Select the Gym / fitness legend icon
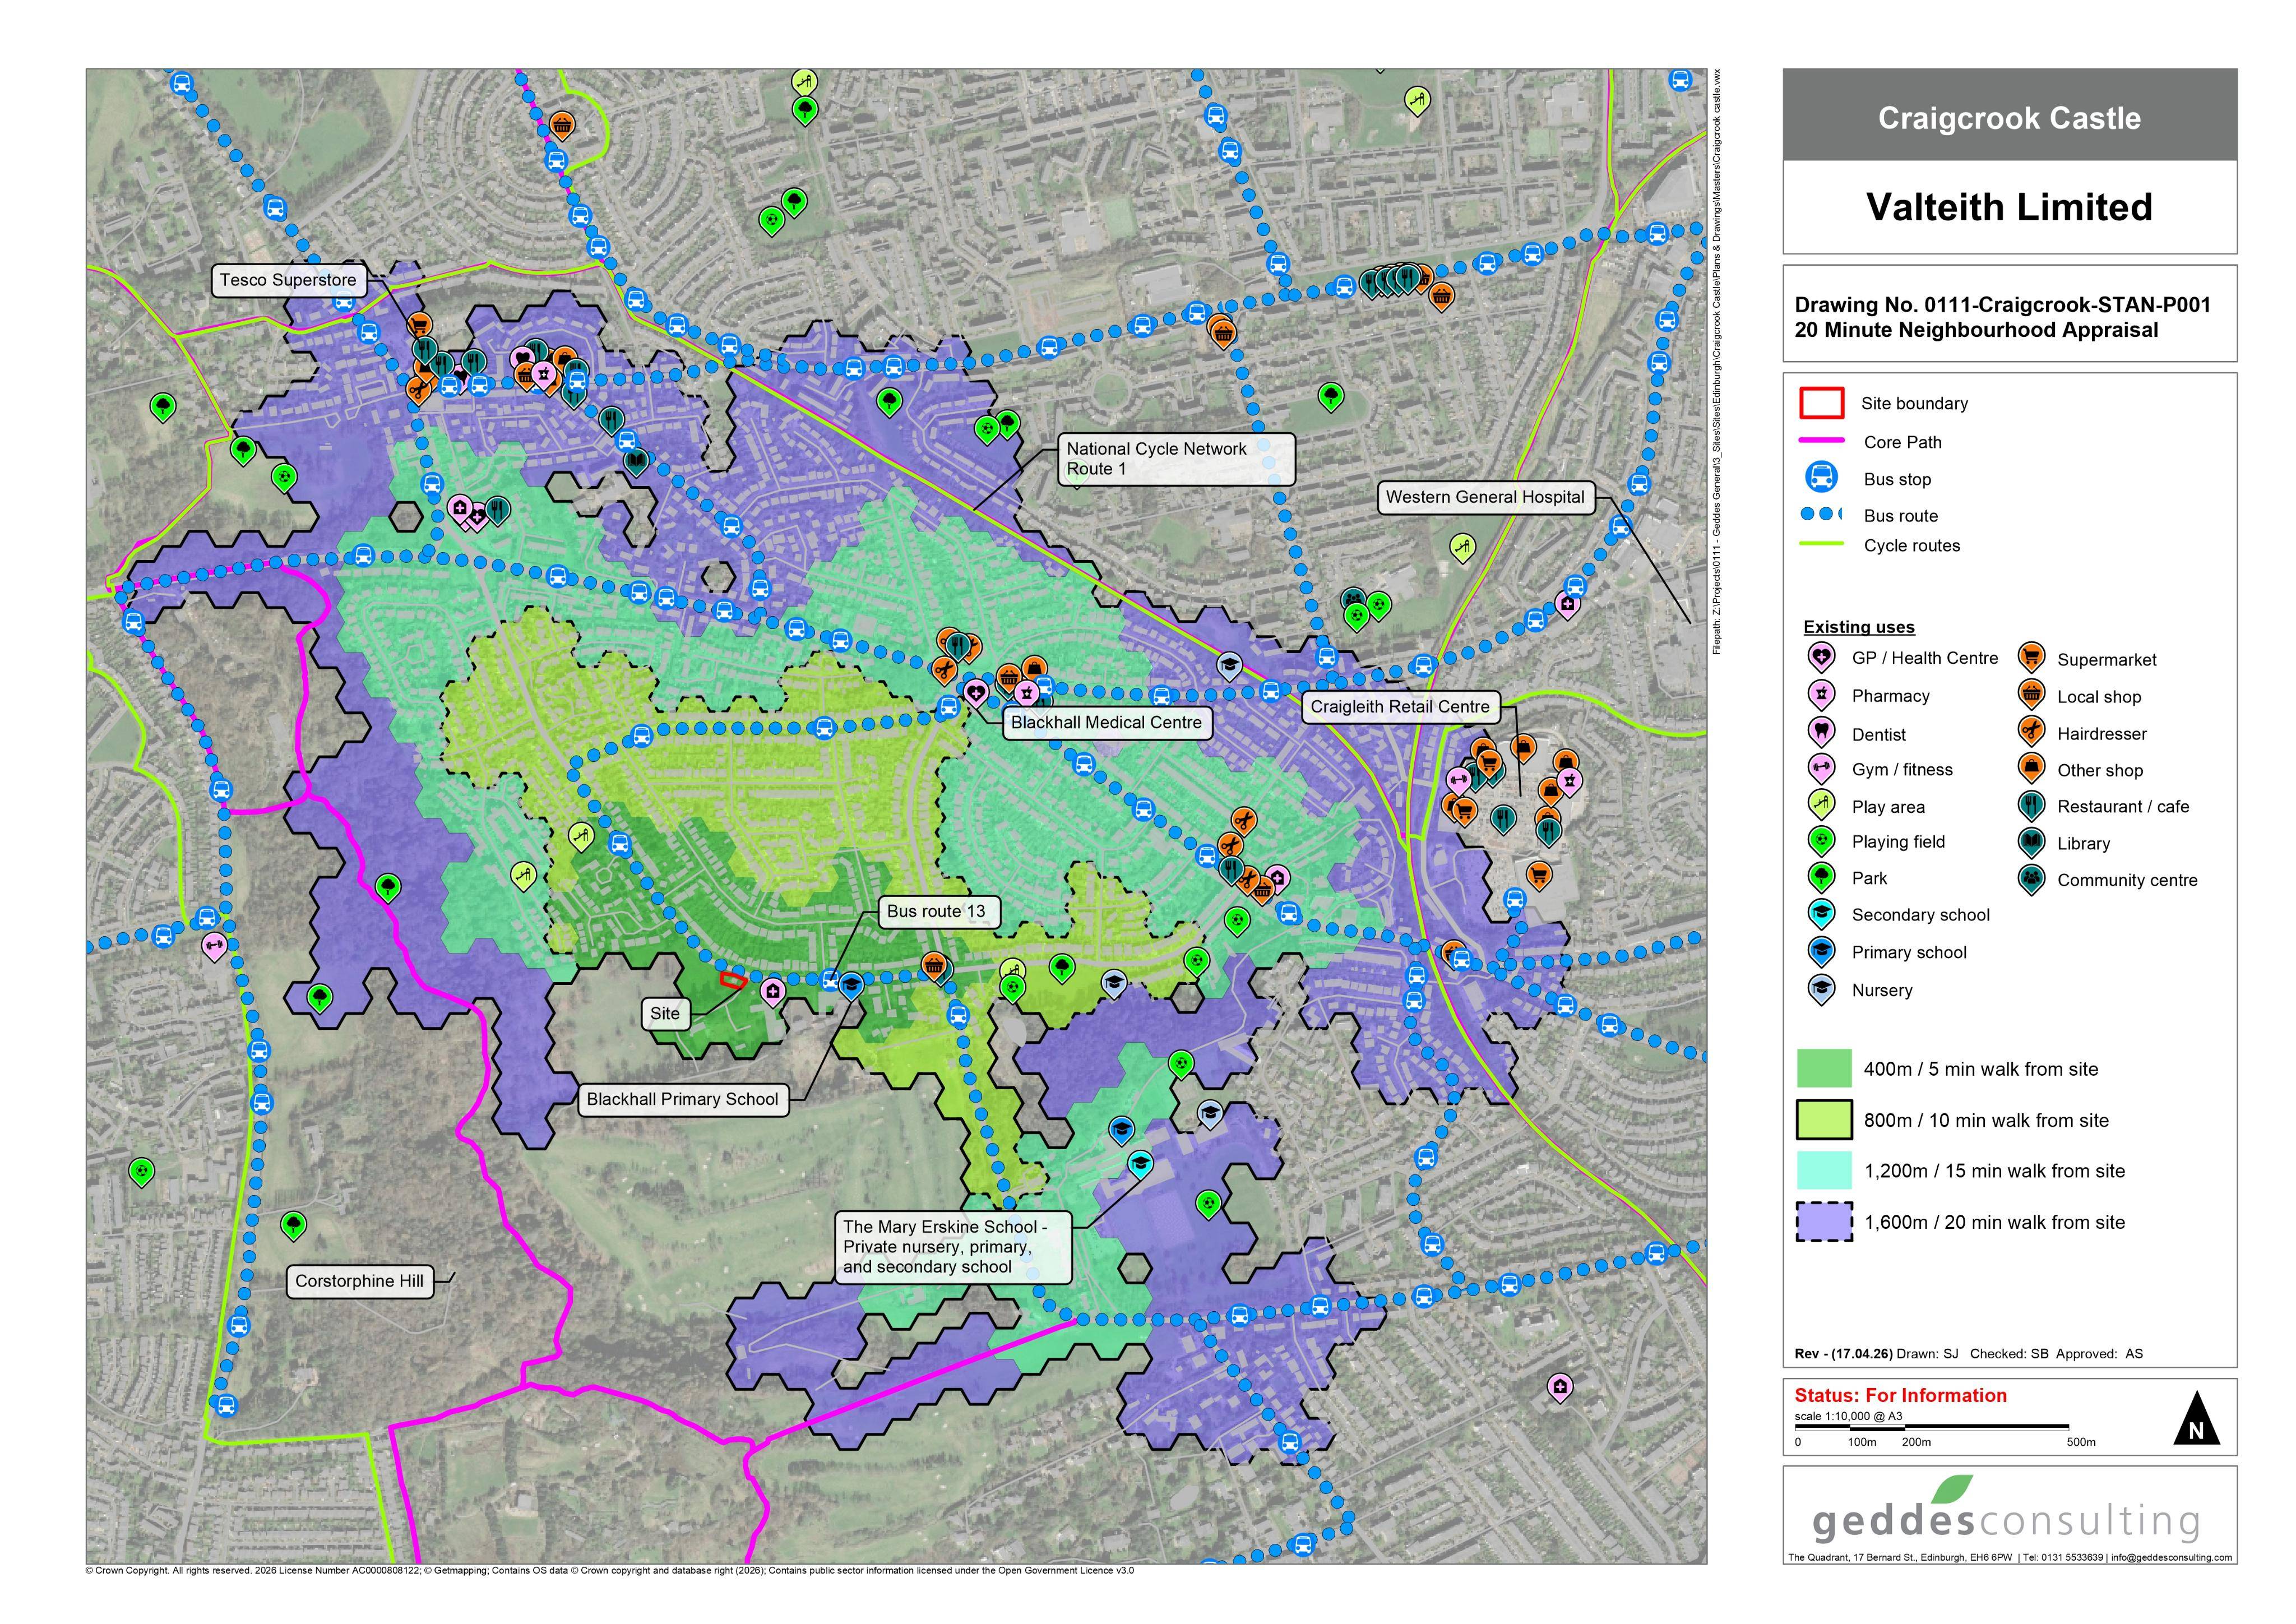 point(1821,768)
